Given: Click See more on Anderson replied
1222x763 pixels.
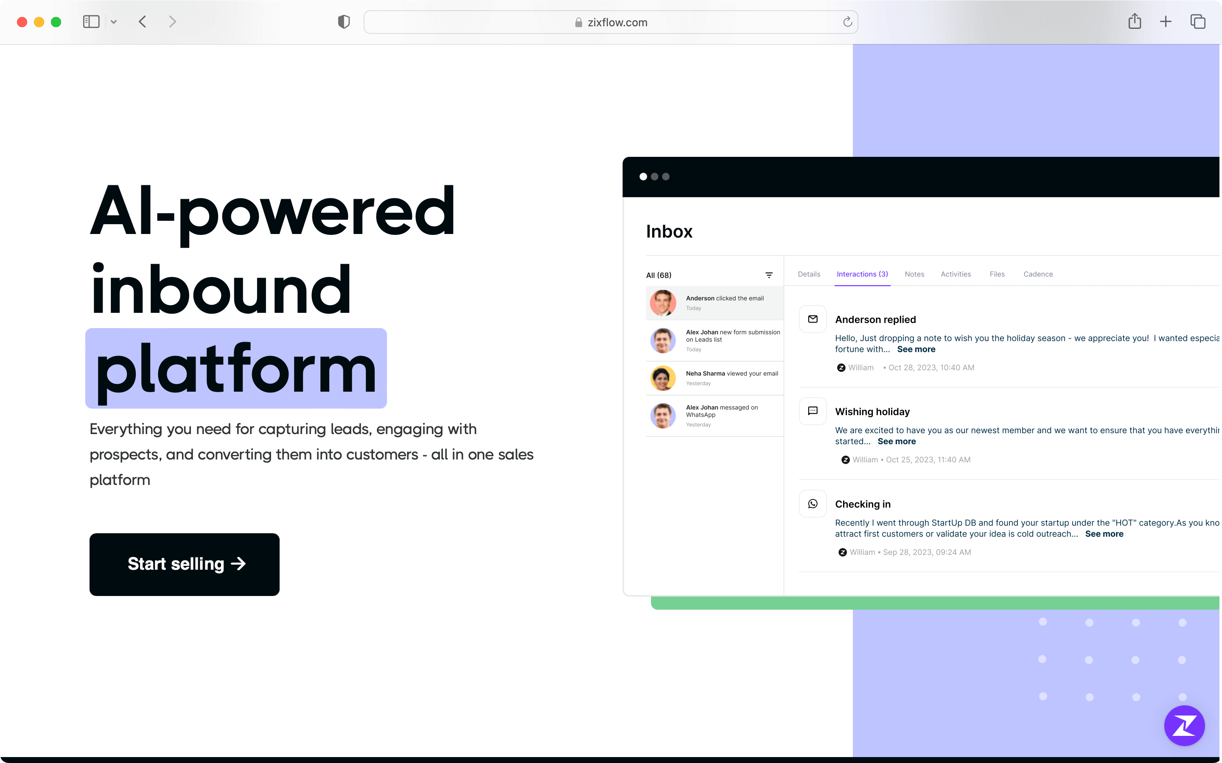Looking at the screenshot, I should (x=916, y=349).
